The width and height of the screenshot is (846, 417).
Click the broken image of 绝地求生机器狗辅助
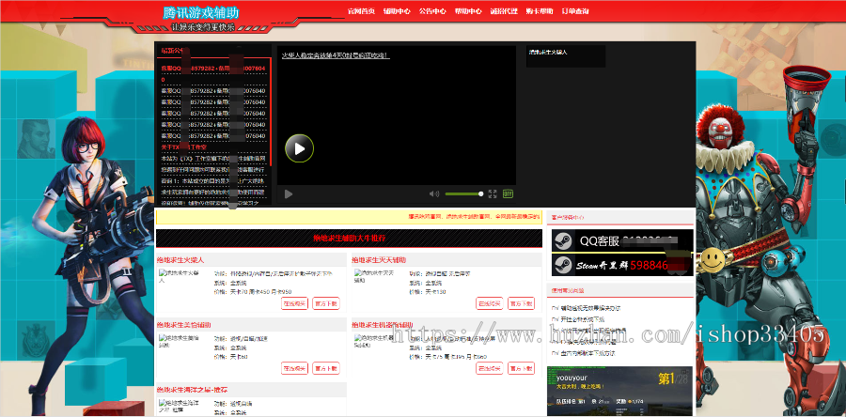click(x=374, y=341)
